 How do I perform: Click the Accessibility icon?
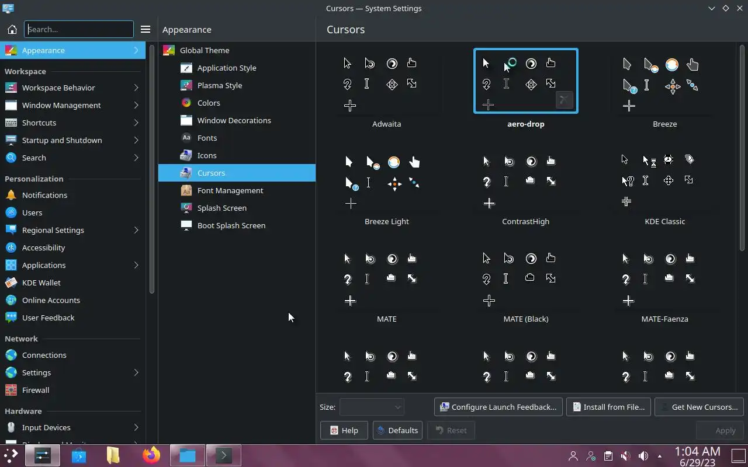tap(11, 248)
